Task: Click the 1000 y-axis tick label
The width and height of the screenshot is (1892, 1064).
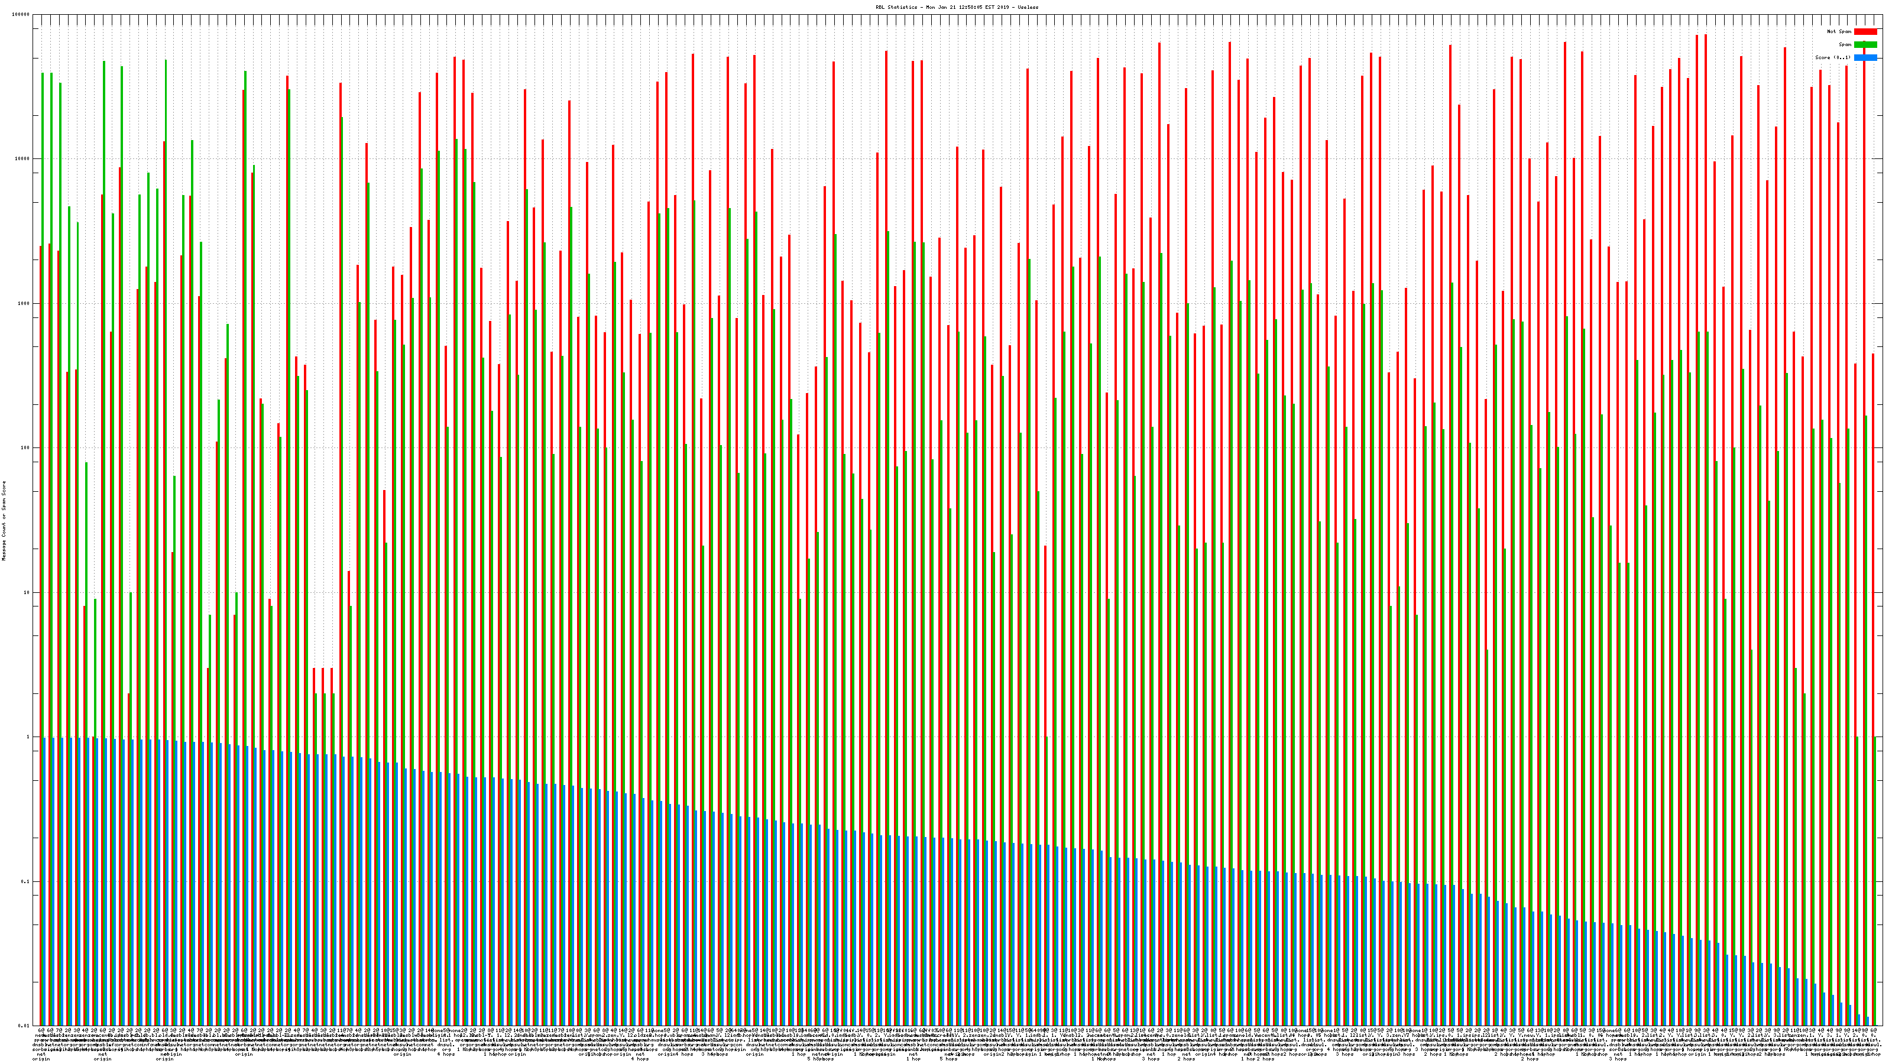Action: pyautogui.click(x=24, y=303)
